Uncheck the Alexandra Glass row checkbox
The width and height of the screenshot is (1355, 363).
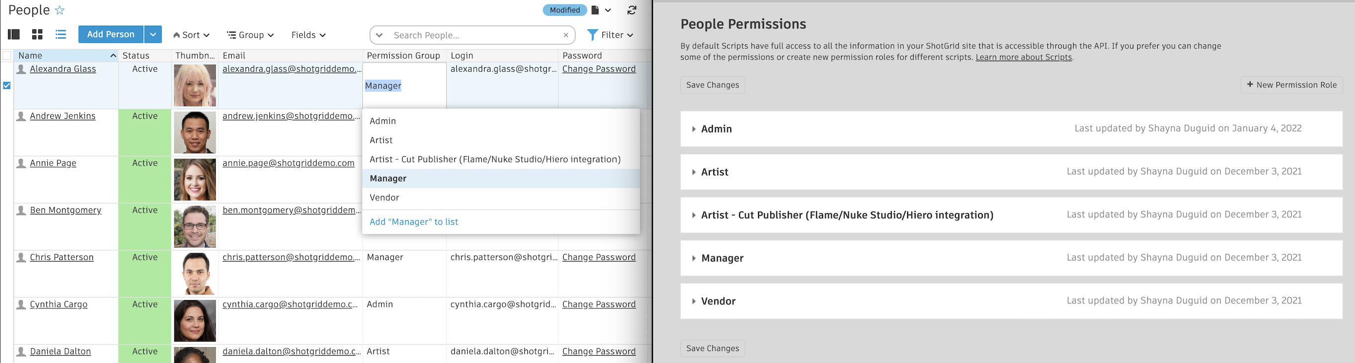(7, 85)
